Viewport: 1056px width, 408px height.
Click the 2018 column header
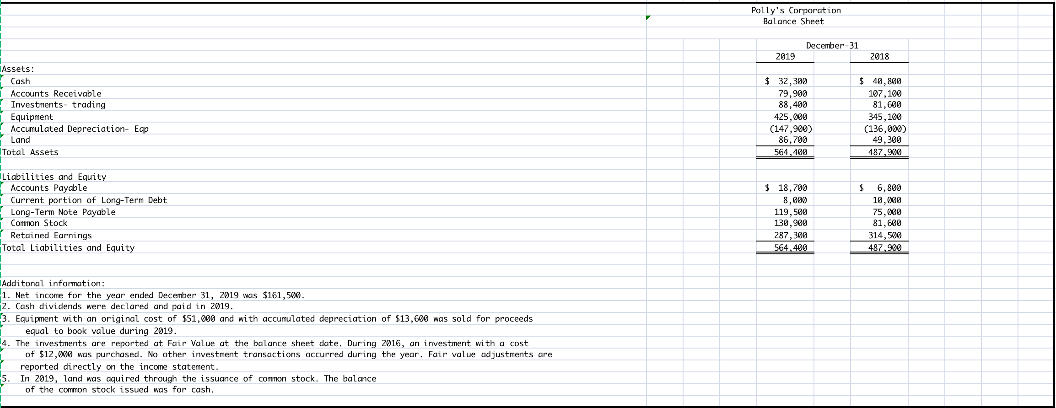coord(879,56)
